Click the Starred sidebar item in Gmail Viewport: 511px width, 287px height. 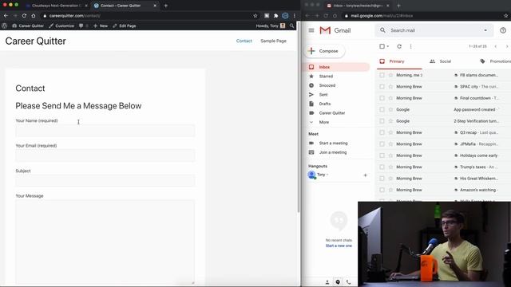[x=326, y=77]
